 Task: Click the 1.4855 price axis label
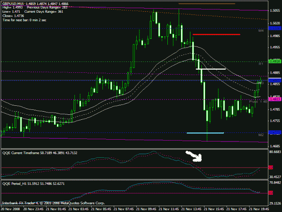pos(275,84)
